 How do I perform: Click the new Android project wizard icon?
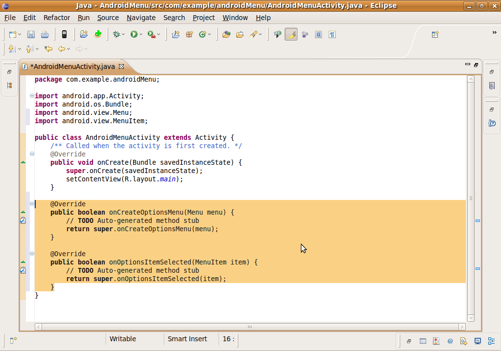coord(84,34)
